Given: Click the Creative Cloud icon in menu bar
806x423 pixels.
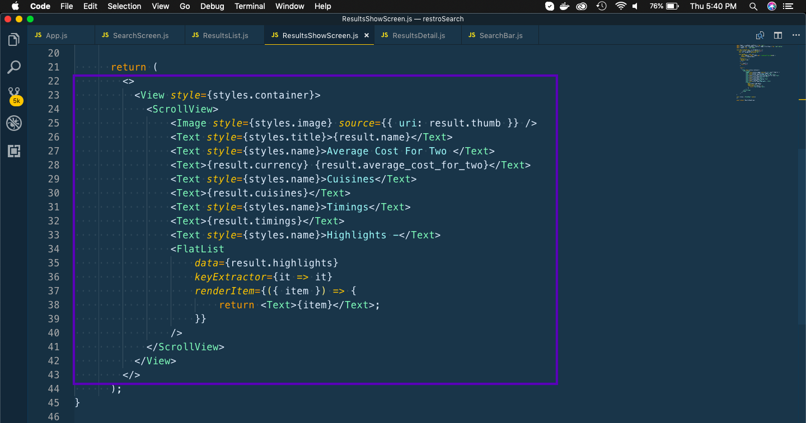Looking at the screenshot, I should tap(582, 6).
